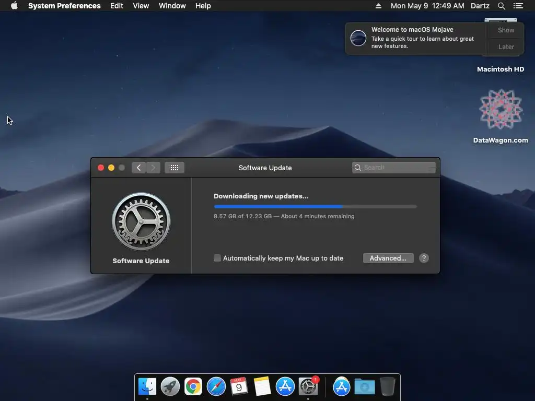Open Spotlight search icon
The height and width of the screenshot is (401, 535).
coord(501,6)
